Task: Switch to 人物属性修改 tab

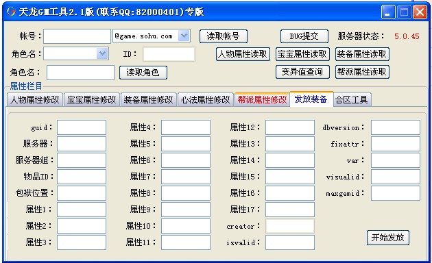Action: click(x=35, y=99)
